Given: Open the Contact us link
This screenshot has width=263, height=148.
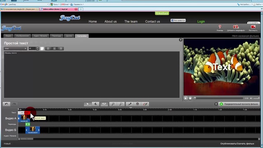Looking at the screenshot, I should pos(152,21).
